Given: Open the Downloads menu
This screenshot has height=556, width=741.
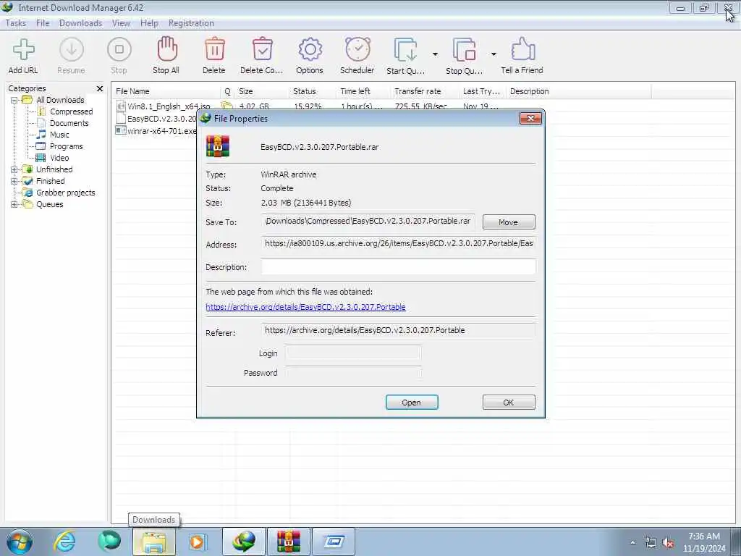Looking at the screenshot, I should tap(80, 23).
